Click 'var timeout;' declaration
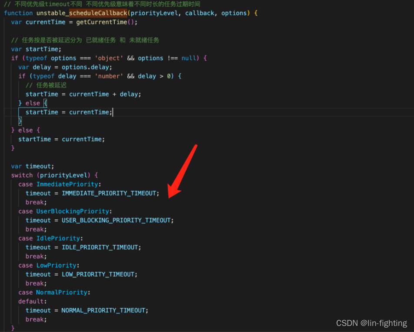 pos(33,166)
